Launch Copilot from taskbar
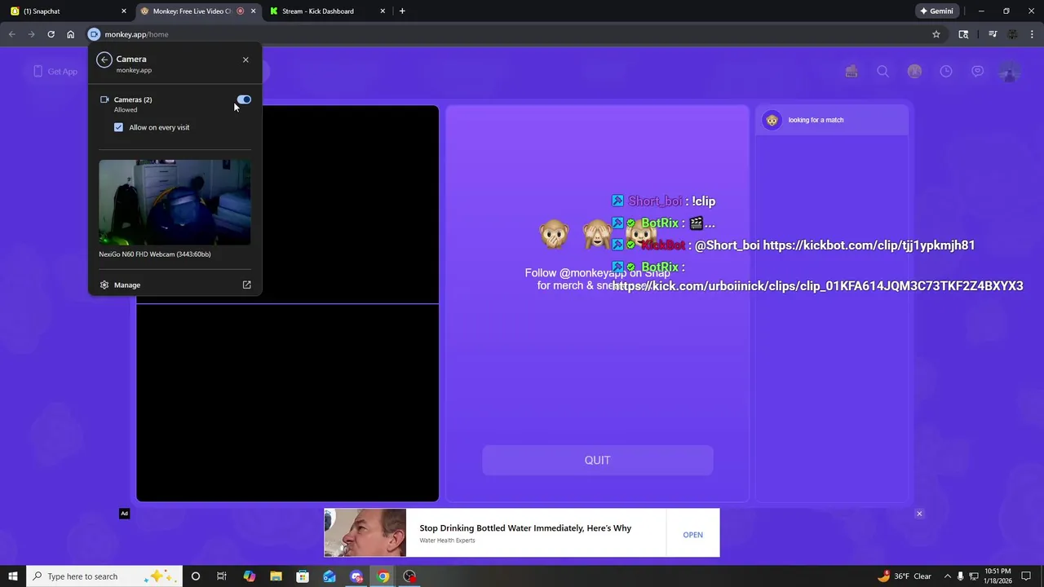Viewport: 1044px width, 587px height. pyautogui.click(x=249, y=576)
